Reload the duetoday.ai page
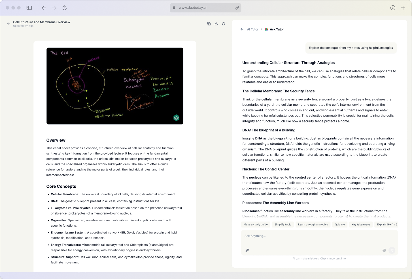 tap(64, 8)
